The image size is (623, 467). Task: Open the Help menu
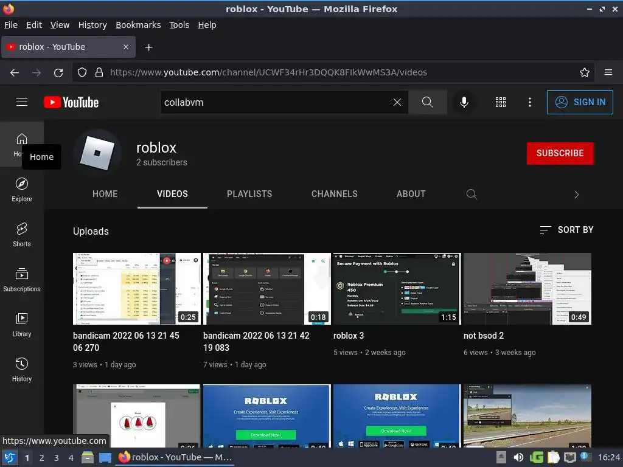click(x=207, y=25)
